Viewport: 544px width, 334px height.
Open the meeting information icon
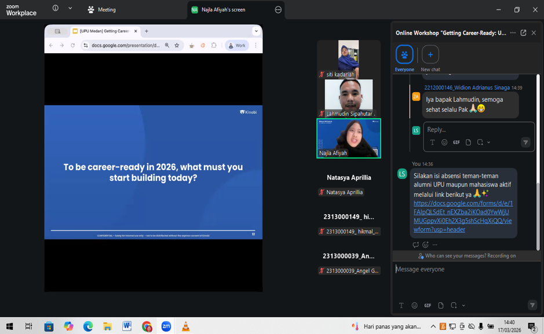click(56, 8)
